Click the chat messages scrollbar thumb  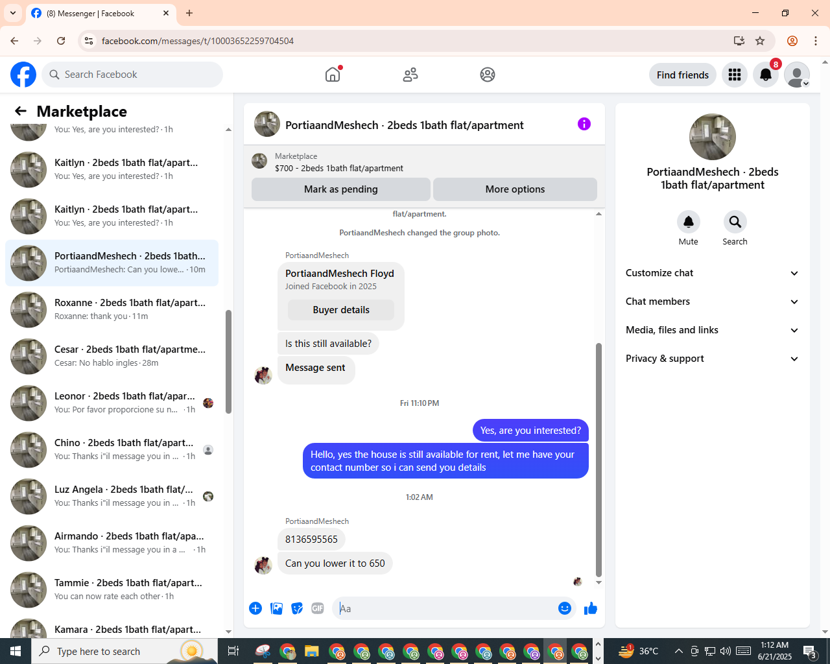tap(599, 460)
